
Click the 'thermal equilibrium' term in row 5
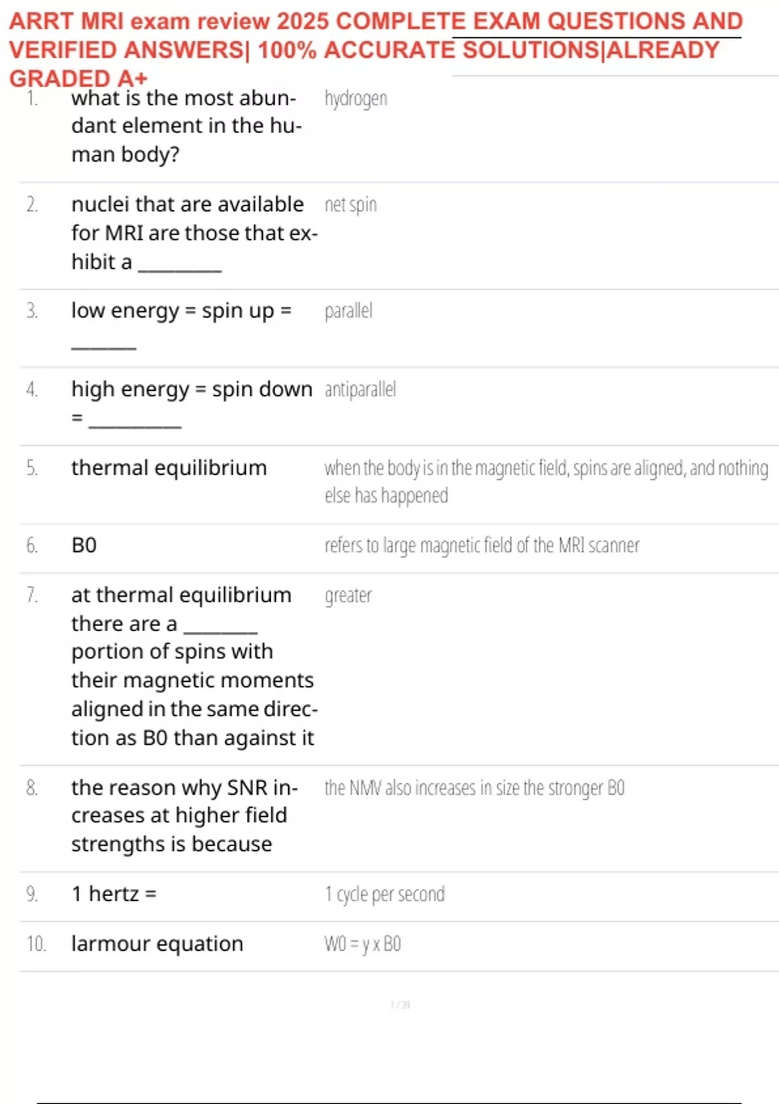(x=169, y=468)
